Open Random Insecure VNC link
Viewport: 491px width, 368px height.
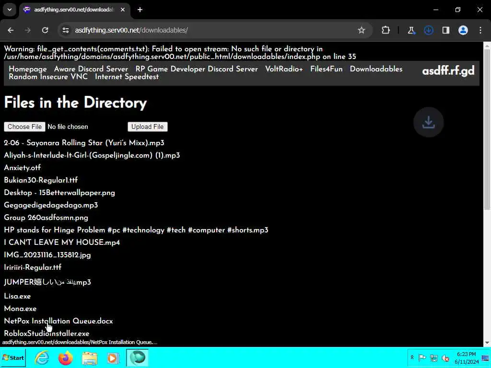[x=48, y=77]
